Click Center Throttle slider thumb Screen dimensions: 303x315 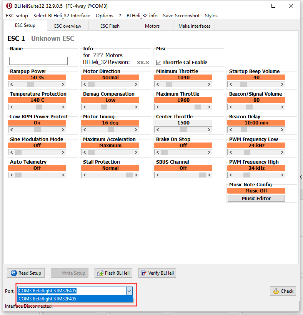coord(183,130)
